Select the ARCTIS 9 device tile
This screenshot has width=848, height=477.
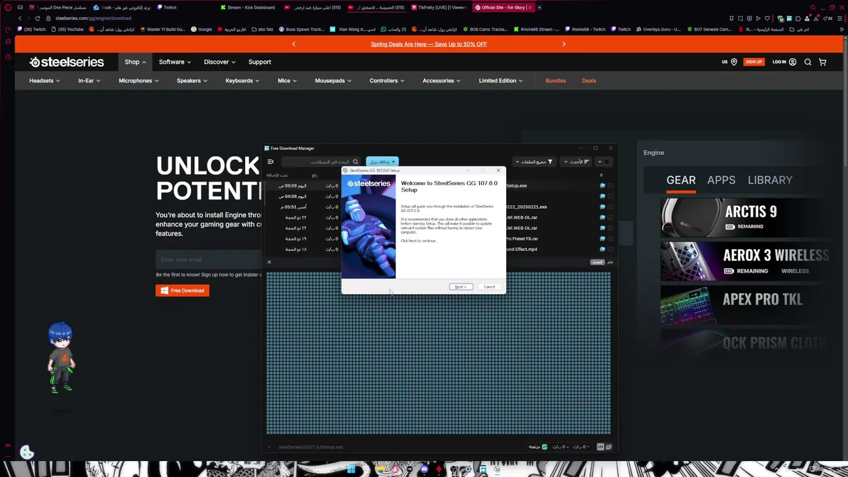point(745,217)
